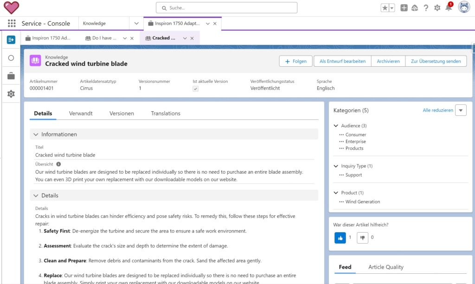The image size is (475, 284).
Task: Switch to the Versionen tab
Action: 122,113
